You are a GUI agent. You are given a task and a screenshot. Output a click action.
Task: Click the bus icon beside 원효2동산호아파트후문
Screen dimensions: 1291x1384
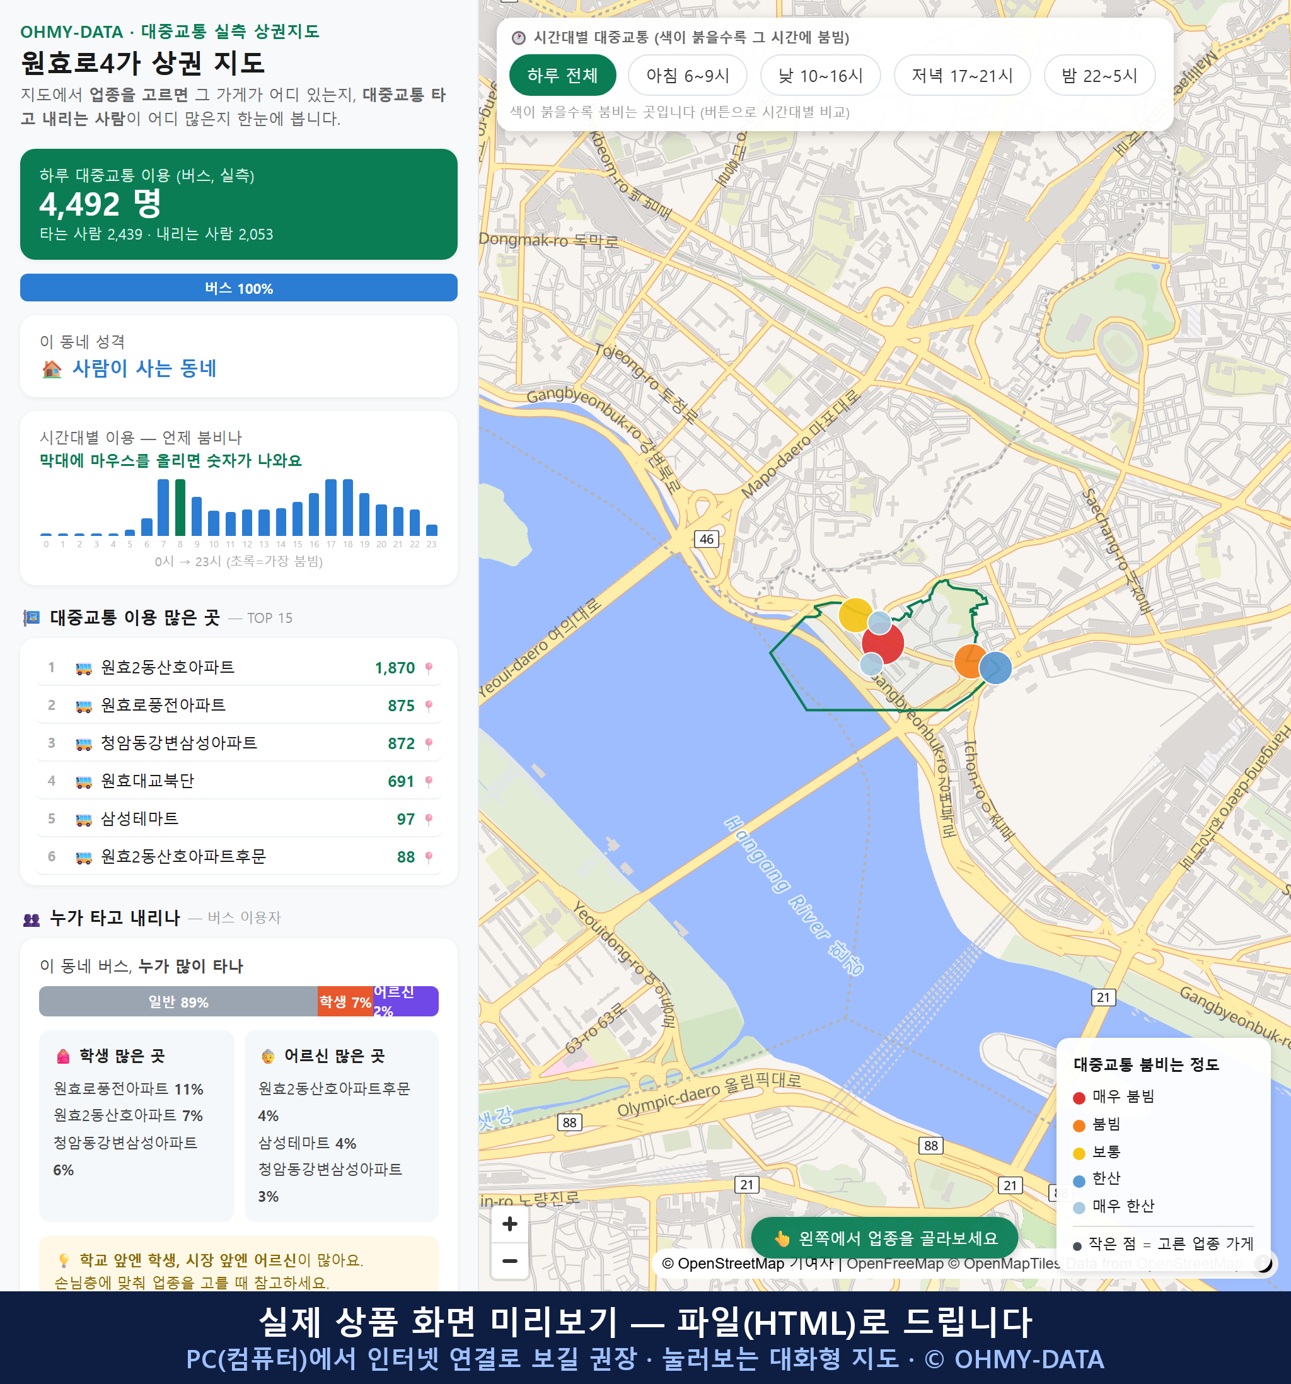pos(83,858)
